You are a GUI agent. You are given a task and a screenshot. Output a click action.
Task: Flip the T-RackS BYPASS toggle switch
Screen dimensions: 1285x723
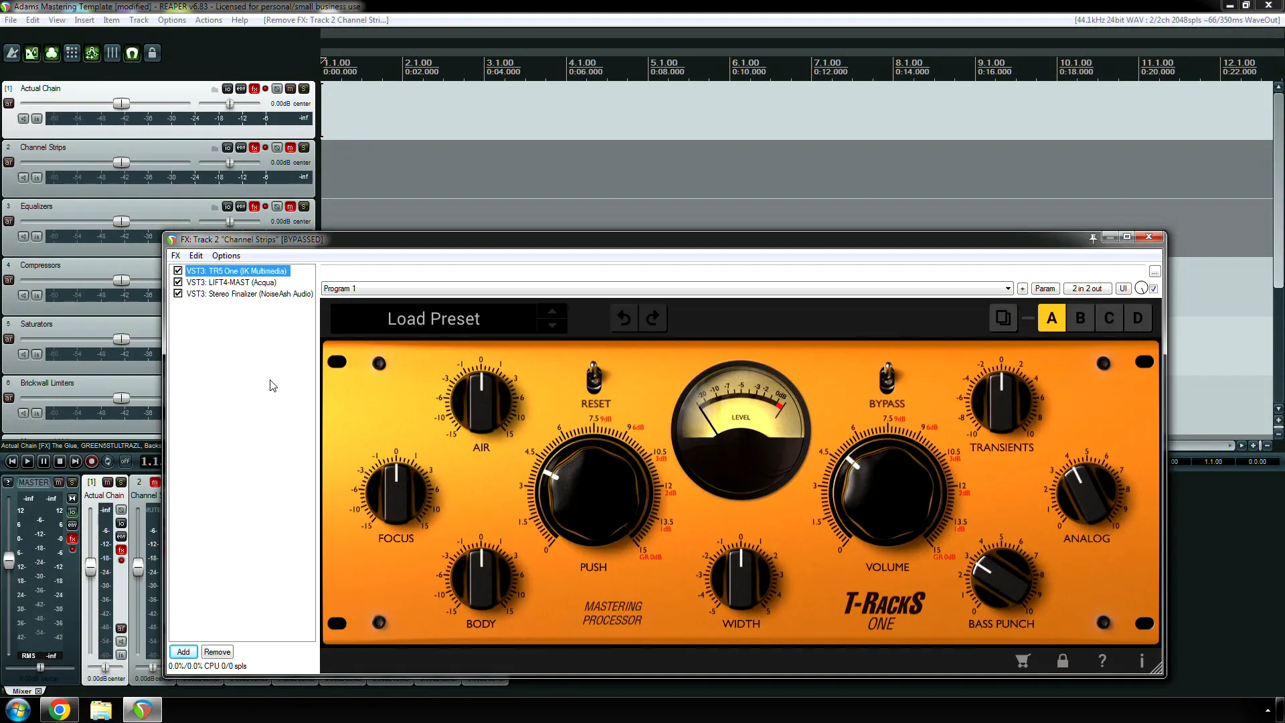pos(887,379)
